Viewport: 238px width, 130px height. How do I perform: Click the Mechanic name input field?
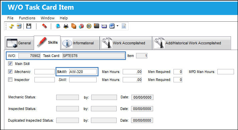pos(44,72)
